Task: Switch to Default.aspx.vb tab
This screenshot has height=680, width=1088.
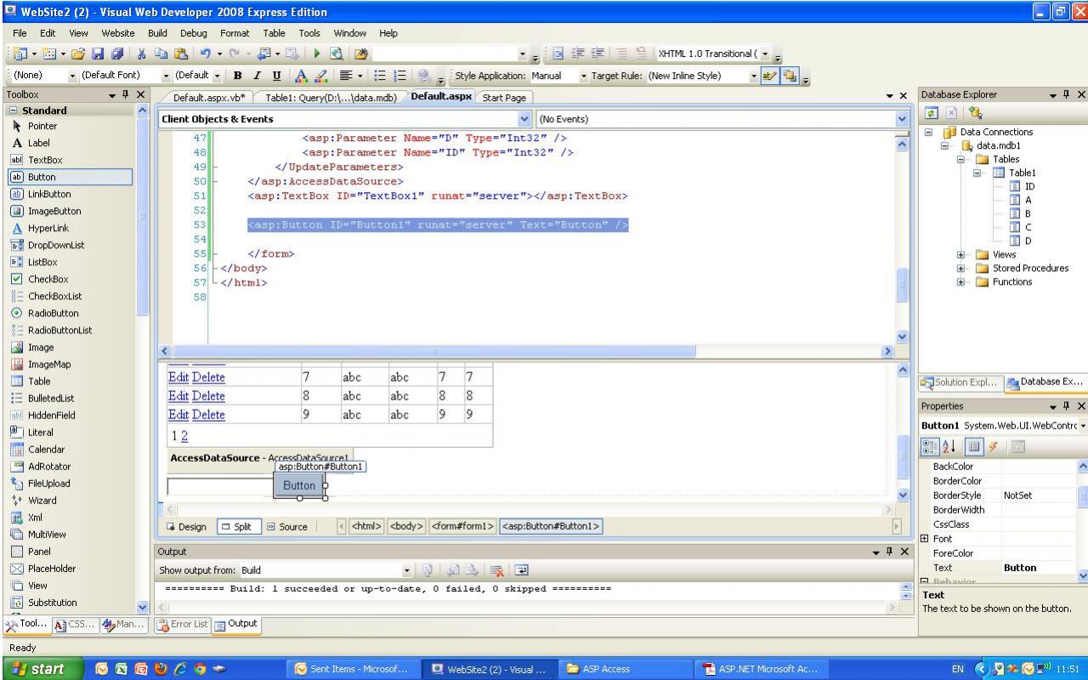Action: [x=208, y=97]
